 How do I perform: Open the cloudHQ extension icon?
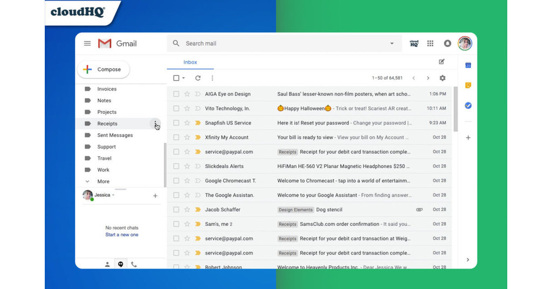tap(414, 43)
